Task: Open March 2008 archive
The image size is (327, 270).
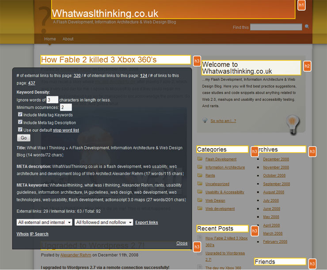Action: 273,233
